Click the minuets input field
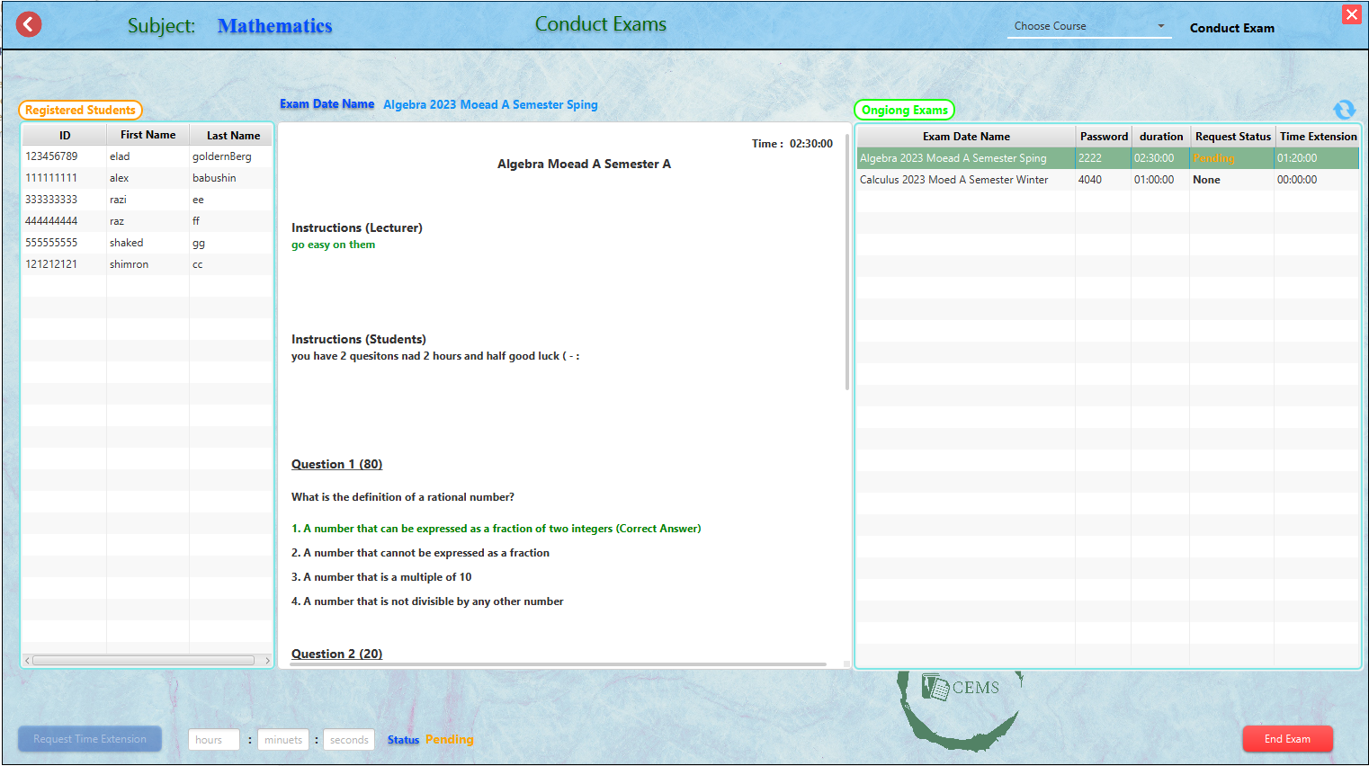The height and width of the screenshot is (766, 1369). click(x=282, y=739)
